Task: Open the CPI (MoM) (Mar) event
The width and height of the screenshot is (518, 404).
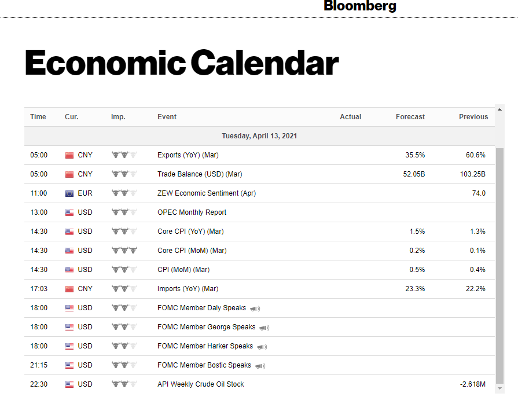Action: 183,270
